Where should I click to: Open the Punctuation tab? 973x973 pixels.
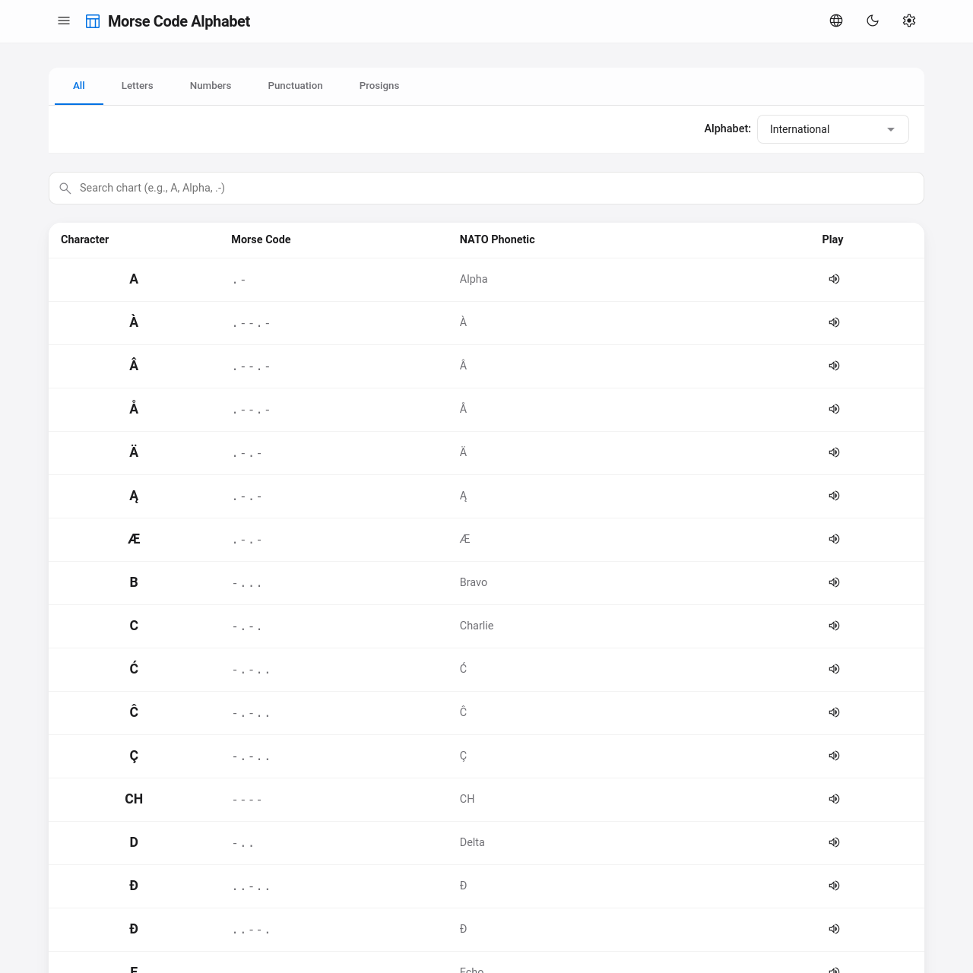click(x=295, y=86)
